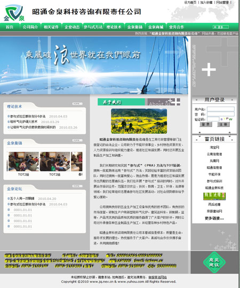Viewport: 240px width, 288px height.
Task: Open the 宗藤建站网 link
Action: [214, 211]
